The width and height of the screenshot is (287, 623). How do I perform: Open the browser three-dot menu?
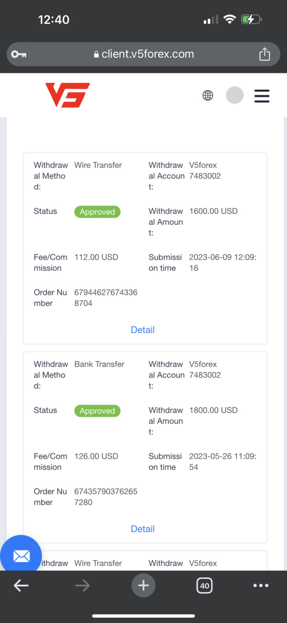click(261, 585)
